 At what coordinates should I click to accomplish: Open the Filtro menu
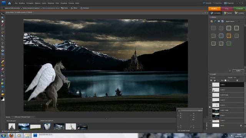57,3
